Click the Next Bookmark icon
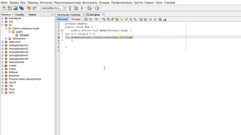Image resolution: width=241 pixels, height=135 pixels. point(131,19)
